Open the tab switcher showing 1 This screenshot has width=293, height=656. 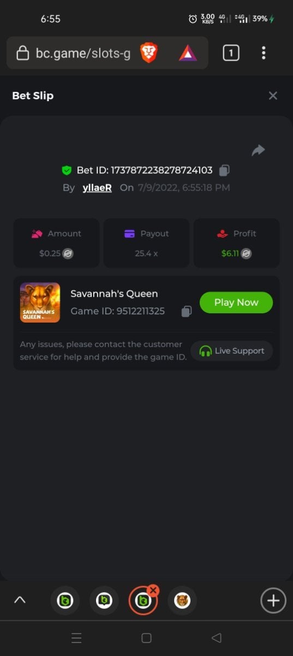(231, 53)
